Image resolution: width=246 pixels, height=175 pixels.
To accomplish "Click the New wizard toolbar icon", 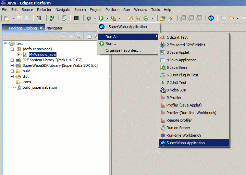I will tap(7, 18).
